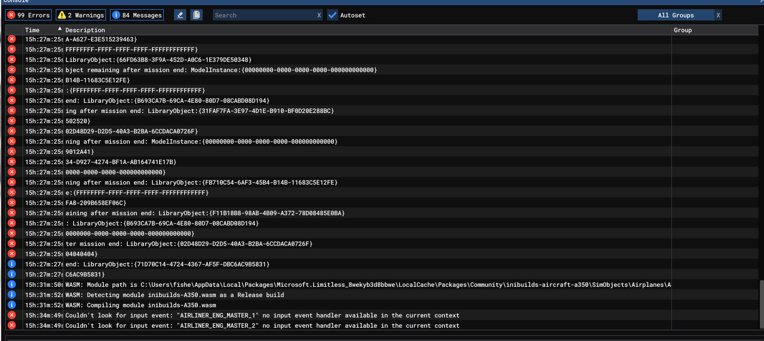
Task: Open the All Groups dropdown
Action: click(675, 15)
